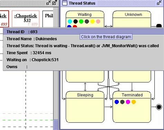
Task: Minimize the left sequence diagram panel
Action: 49,3
